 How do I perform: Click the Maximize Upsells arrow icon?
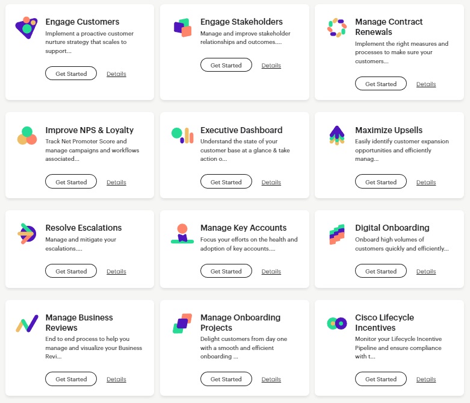(336, 136)
